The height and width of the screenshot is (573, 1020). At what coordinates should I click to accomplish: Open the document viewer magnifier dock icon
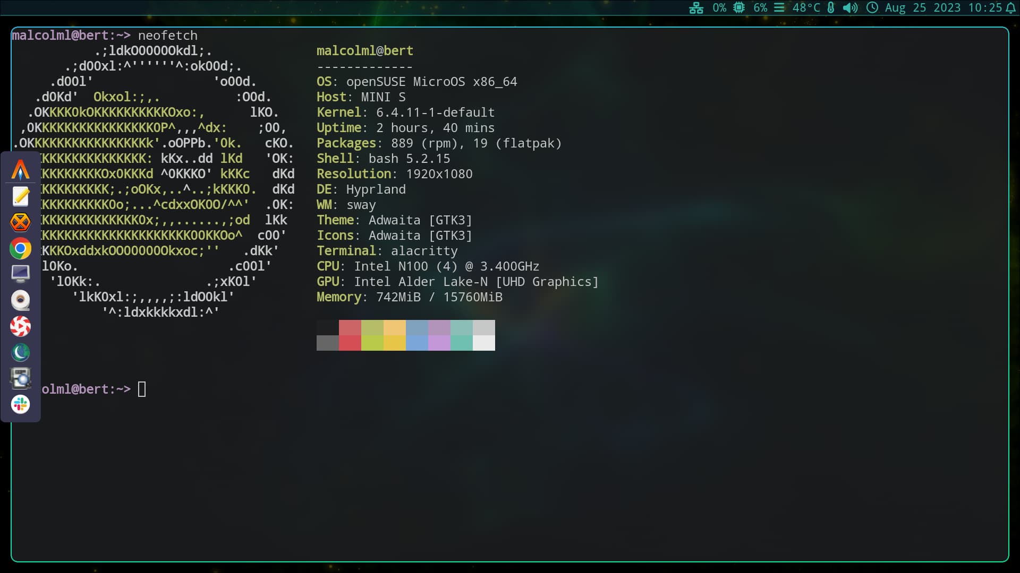[20, 378]
